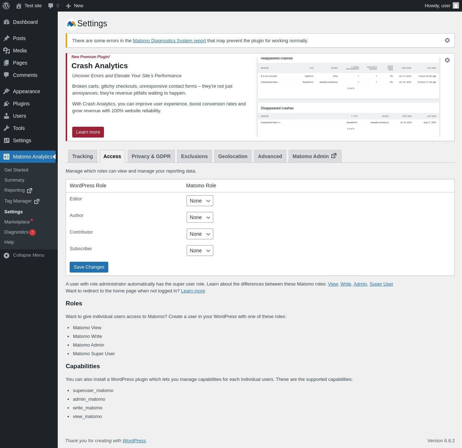Viewport: 462px width, 448px height.
Task: Click the Matomo Analytics menu icon
Action: pyautogui.click(x=6, y=157)
